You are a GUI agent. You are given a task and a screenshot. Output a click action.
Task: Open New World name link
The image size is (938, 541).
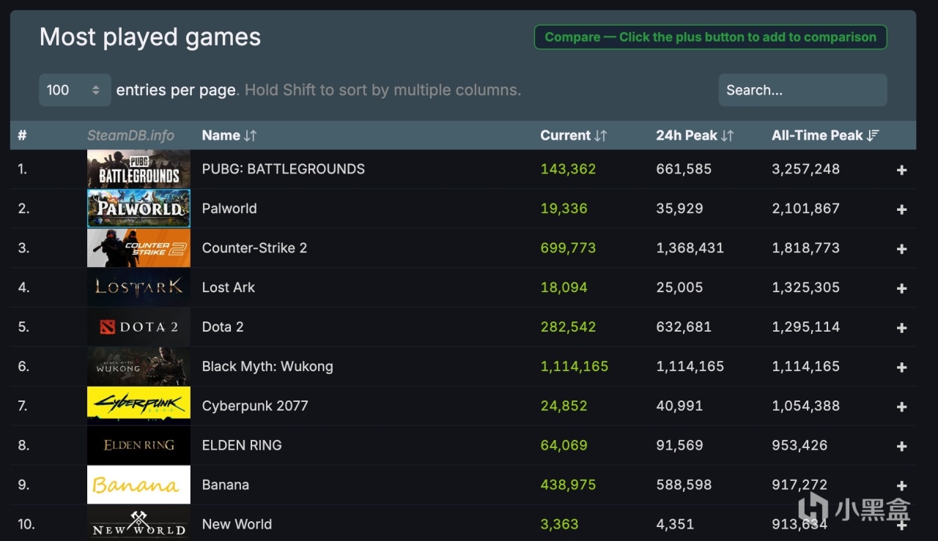(x=237, y=524)
